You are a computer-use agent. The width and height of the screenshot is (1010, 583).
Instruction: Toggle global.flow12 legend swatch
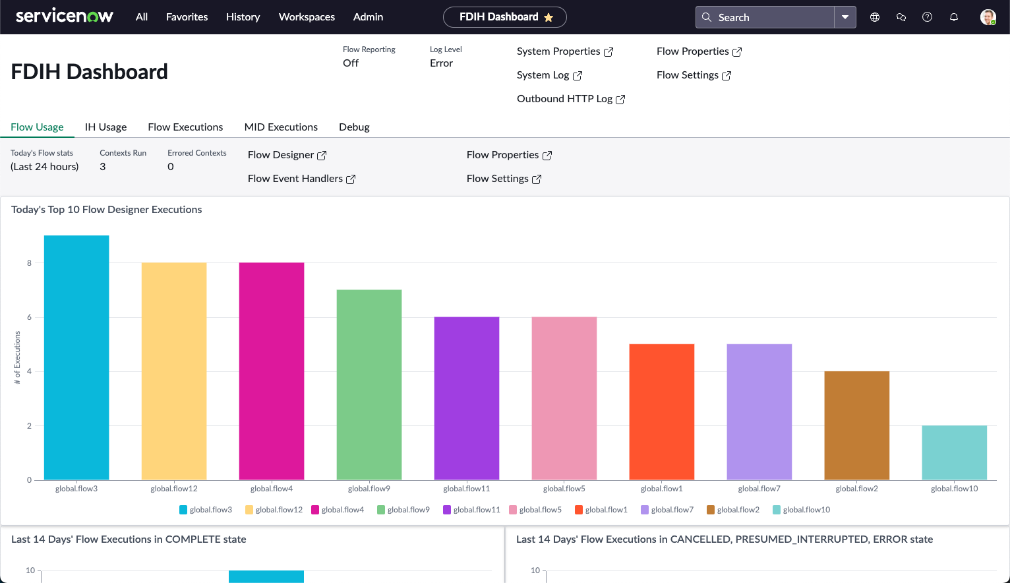tap(249, 510)
